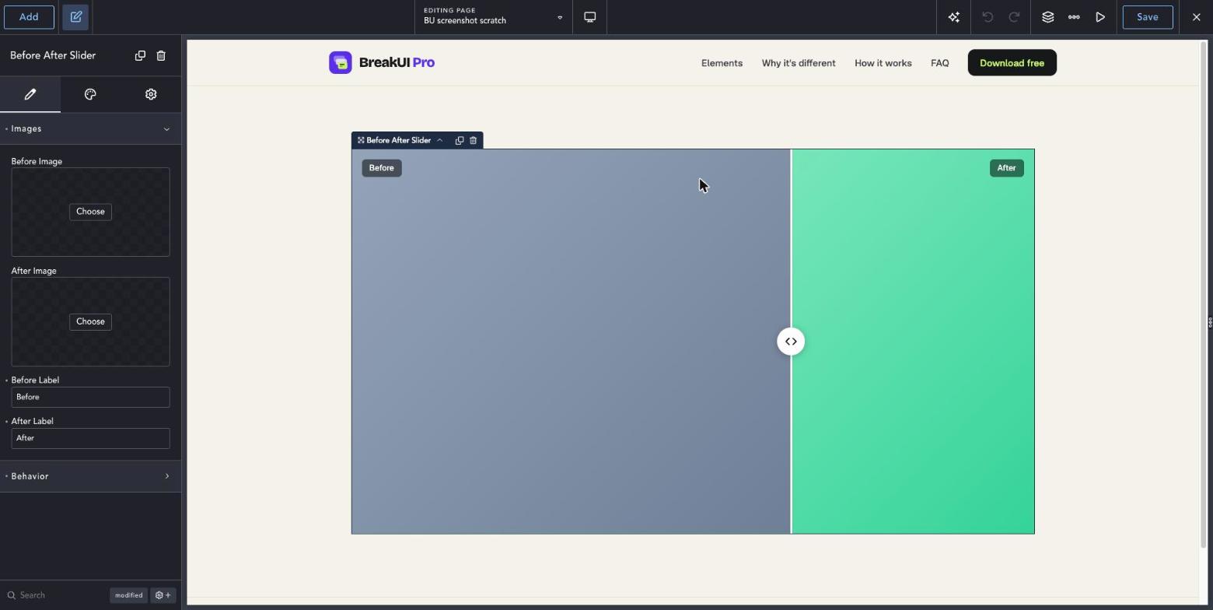The width and height of the screenshot is (1213, 610).
Task: Click the Before badge on the slider
Action: point(382,168)
